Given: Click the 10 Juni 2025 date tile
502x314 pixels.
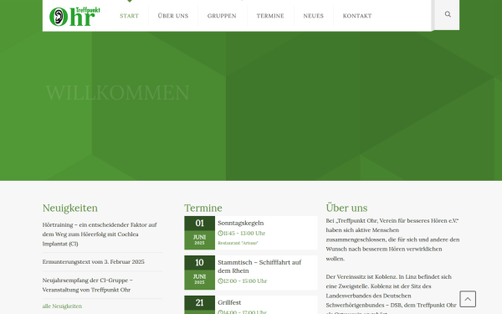Looking at the screenshot, I should (199, 273).
